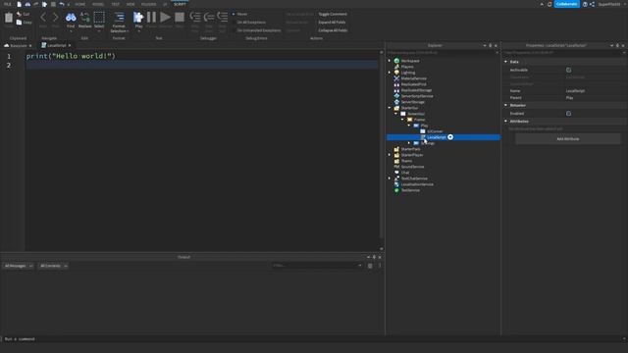Switch to the VIEW ribbon tab
This screenshot has width=628, height=353.
131,4
